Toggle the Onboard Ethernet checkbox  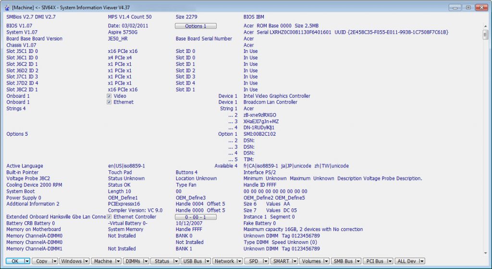click(x=109, y=102)
